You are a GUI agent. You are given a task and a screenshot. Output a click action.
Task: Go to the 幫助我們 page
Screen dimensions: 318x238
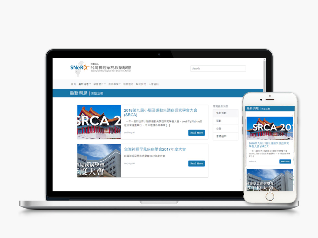141,84
